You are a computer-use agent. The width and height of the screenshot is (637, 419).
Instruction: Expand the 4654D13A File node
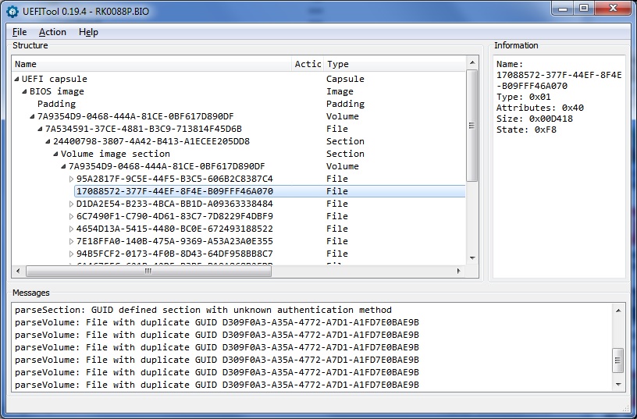pyautogui.click(x=72, y=229)
